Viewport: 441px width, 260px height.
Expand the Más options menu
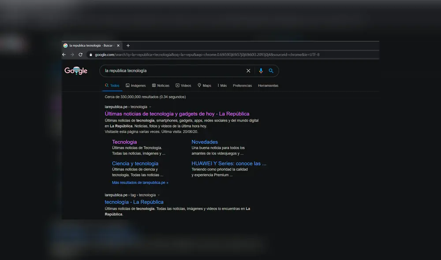(222, 85)
